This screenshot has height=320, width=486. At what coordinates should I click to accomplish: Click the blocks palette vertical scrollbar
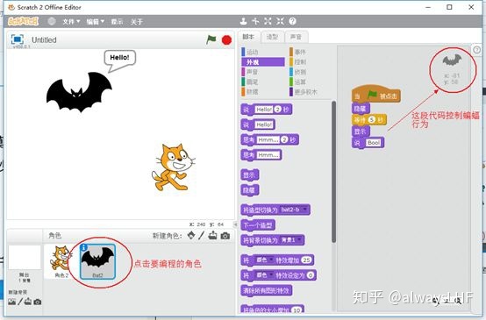click(334, 172)
